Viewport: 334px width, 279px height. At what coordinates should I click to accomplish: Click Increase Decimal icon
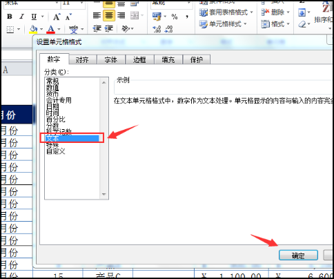[157, 29]
